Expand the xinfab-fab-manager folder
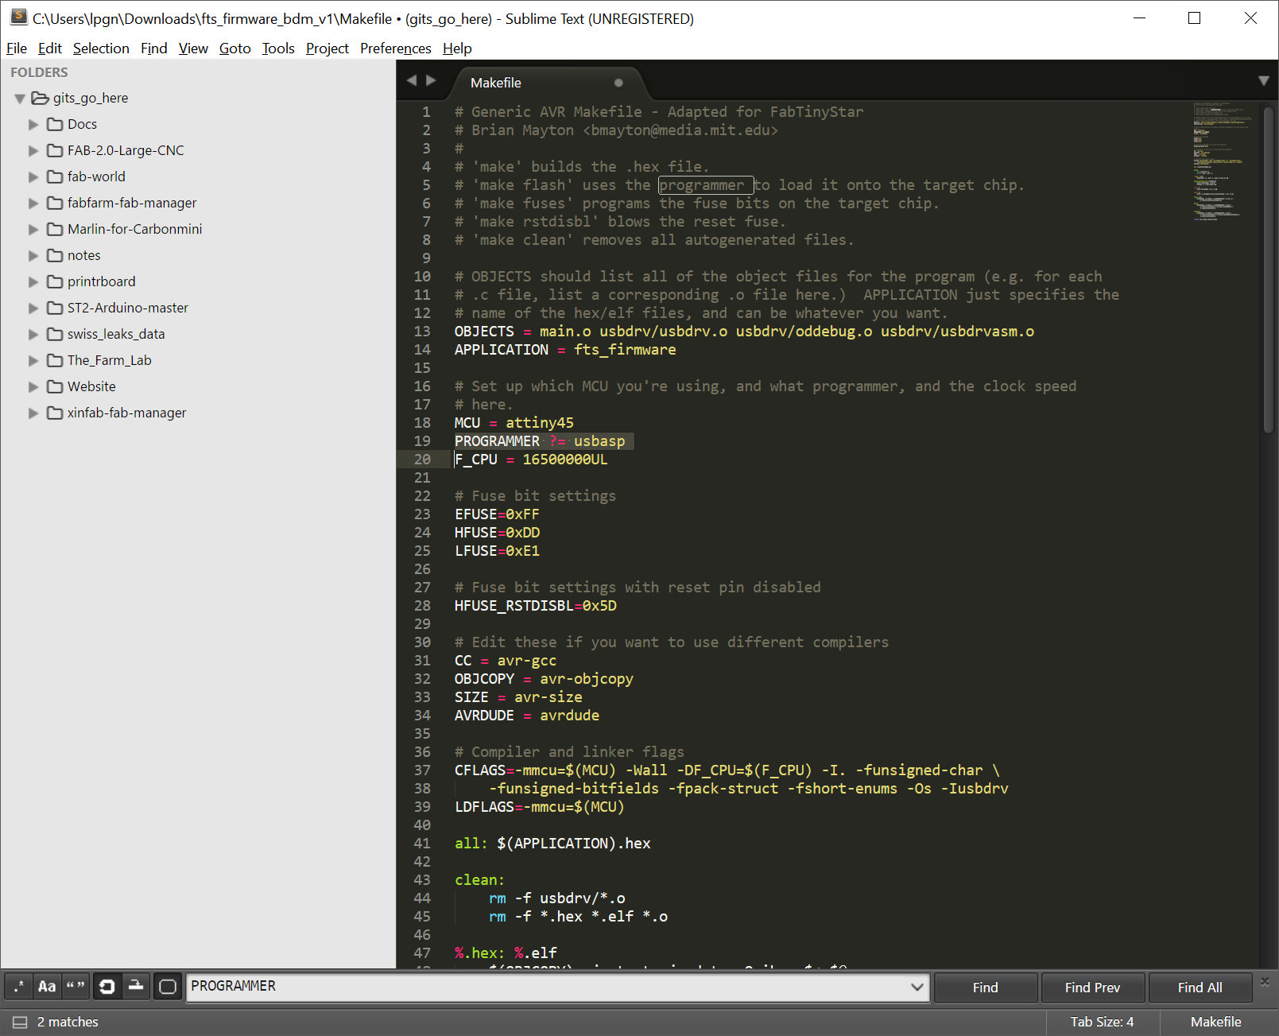Screen dimensions: 1279x1036 coord(33,413)
